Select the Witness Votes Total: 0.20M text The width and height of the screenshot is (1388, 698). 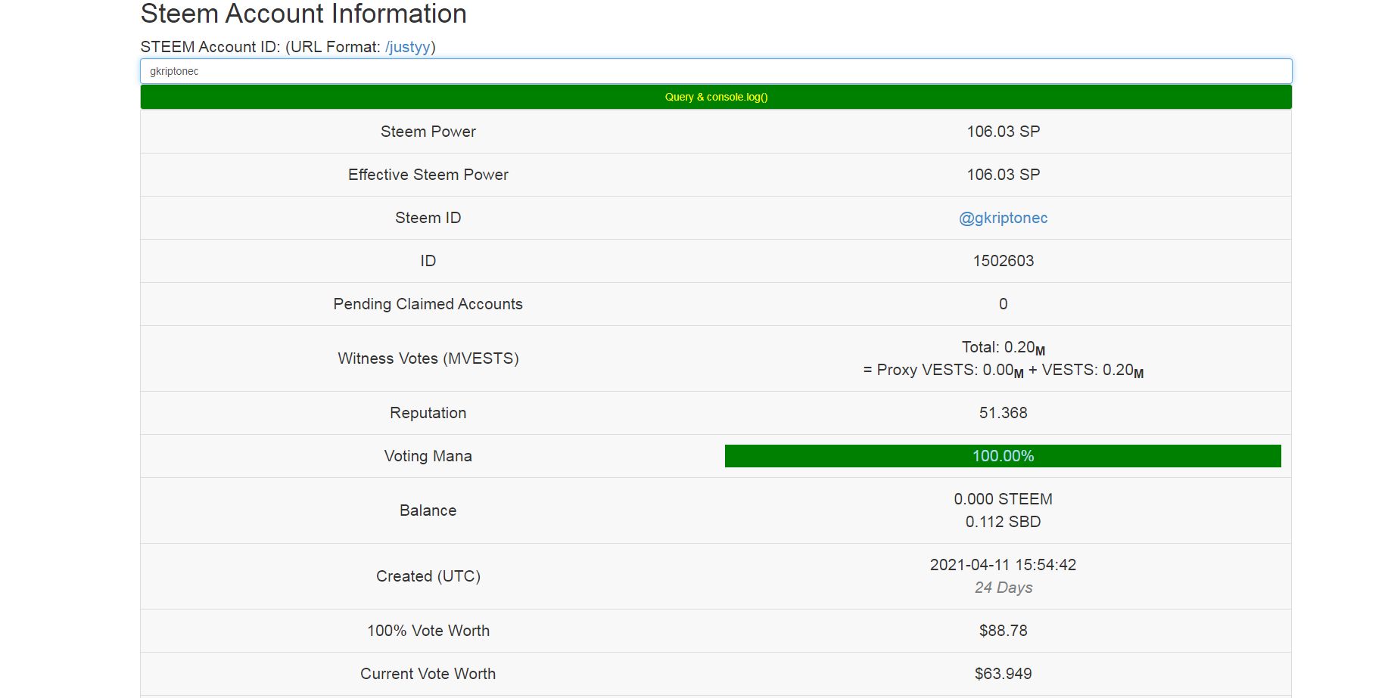click(1003, 348)
